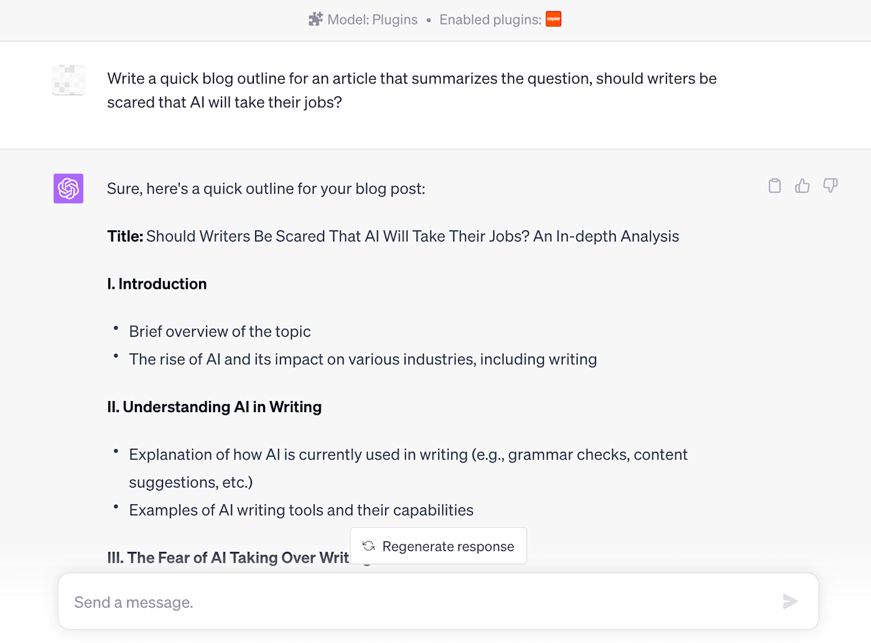Image resolution: width=871 pixels, height=643 pixels.
Task: Click the puzzle-piece plugins icon
Action: 315,19
